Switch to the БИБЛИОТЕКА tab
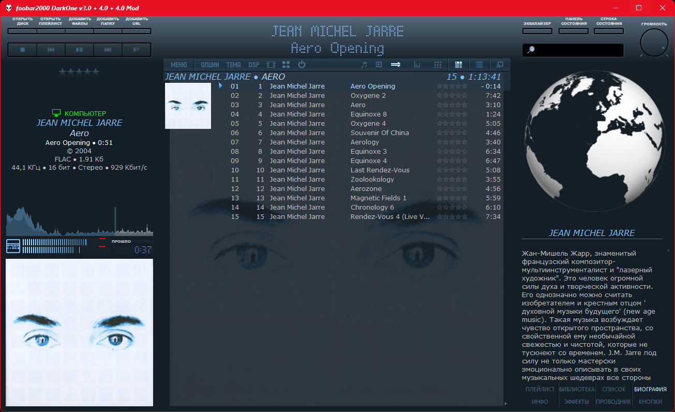This screenshot has width=675, height=412. (x=577, y=389)
